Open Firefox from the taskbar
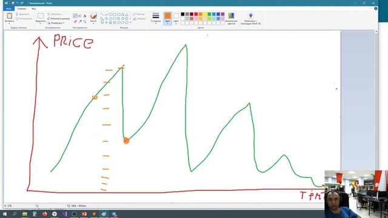The width and height of the screenshot is (388, 218). pyautogui.click(x=44, y=214)
